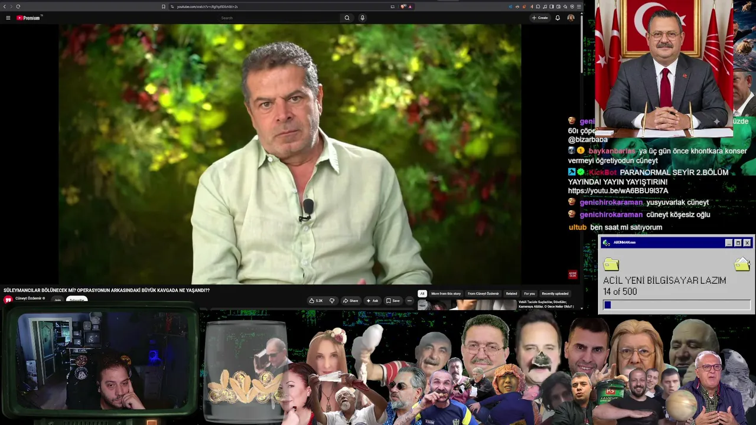Open the browser hamburger menu

[579, 6]
